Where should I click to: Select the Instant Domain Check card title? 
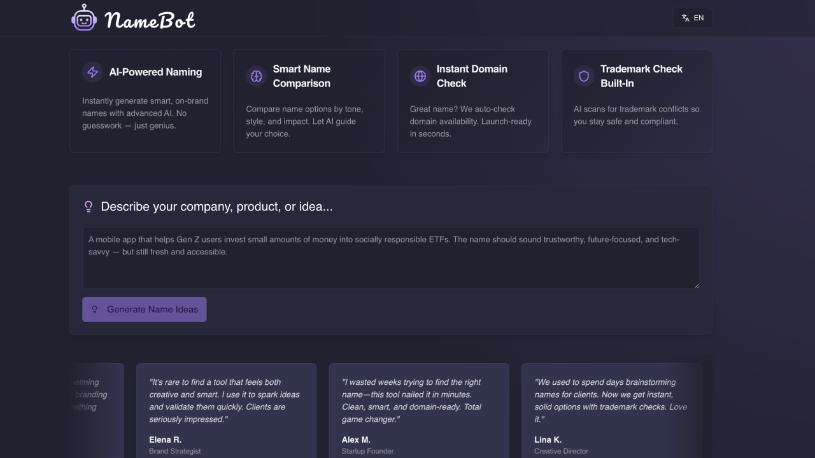472,76
